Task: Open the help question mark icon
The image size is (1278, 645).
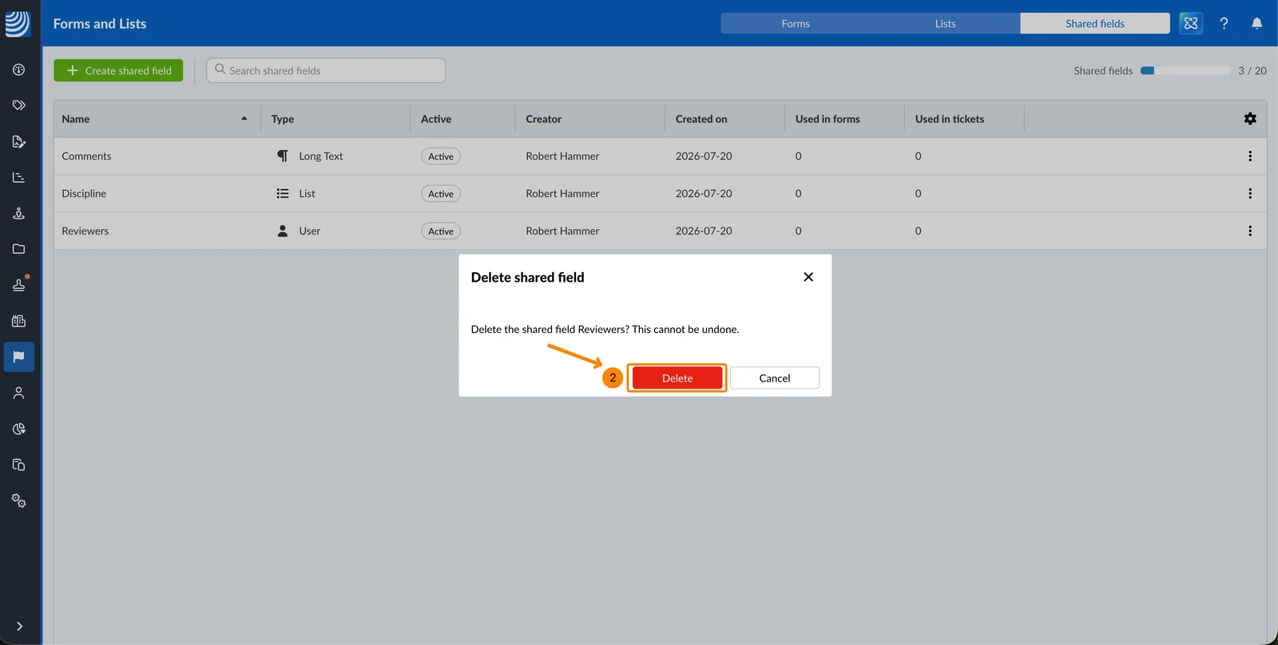Action: tap(1224, 23)
